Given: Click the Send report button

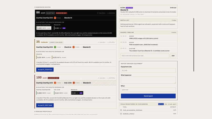Looking at the screenshot, I should pos(148,96).
